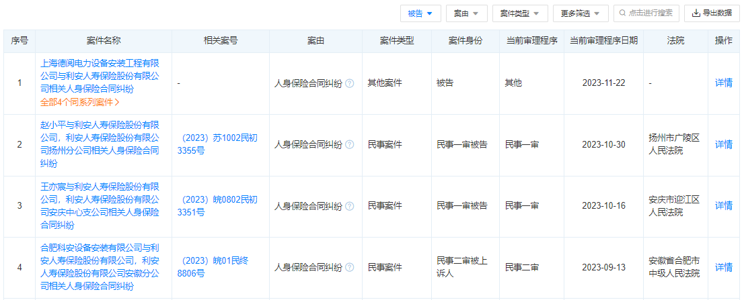744x300 pixels.
Task: Select the 民事二审被上诉人 identity cell
Action: click(466, 268)
